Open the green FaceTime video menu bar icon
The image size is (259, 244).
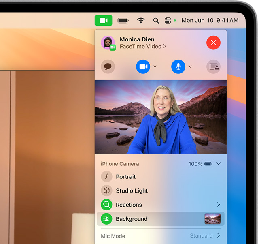[x=103, y=20]
